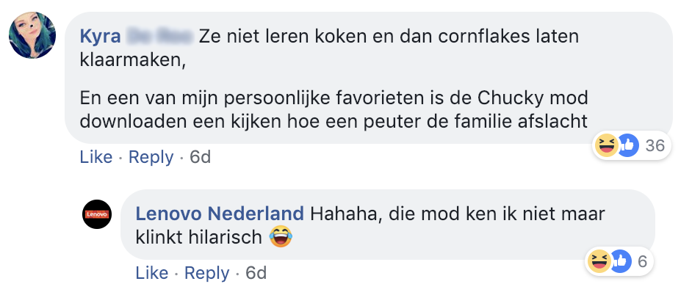Reply to Kyra's comment
This screenshot has height=295, width=692.
151,157
